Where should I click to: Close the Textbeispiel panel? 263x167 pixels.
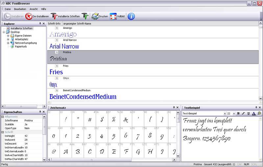click(260, 107)
